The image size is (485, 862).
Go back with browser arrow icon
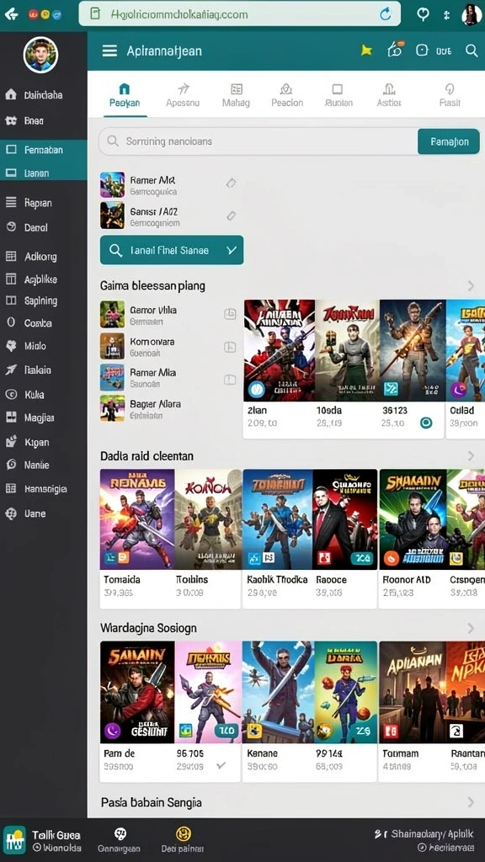(11, 14)
